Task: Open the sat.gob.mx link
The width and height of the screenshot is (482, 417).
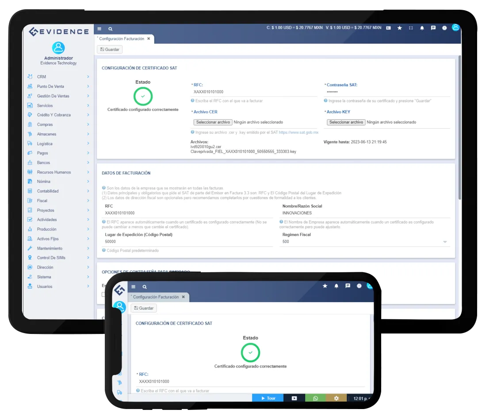Action: coord(299,132)
